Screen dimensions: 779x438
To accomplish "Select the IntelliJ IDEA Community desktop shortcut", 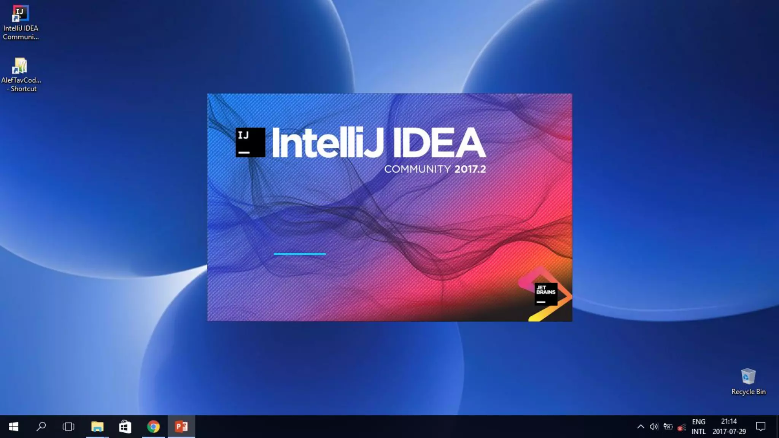I will click(x=21, y=22).
